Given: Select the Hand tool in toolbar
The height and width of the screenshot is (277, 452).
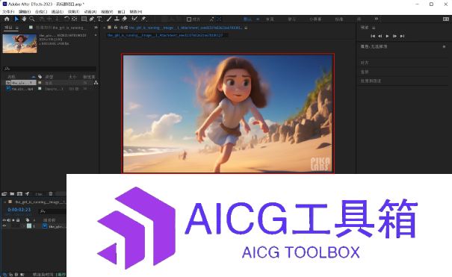Looking at the screenshot, I should coord(24,19).
